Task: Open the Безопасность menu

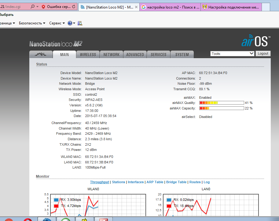Action: [32, 23]
